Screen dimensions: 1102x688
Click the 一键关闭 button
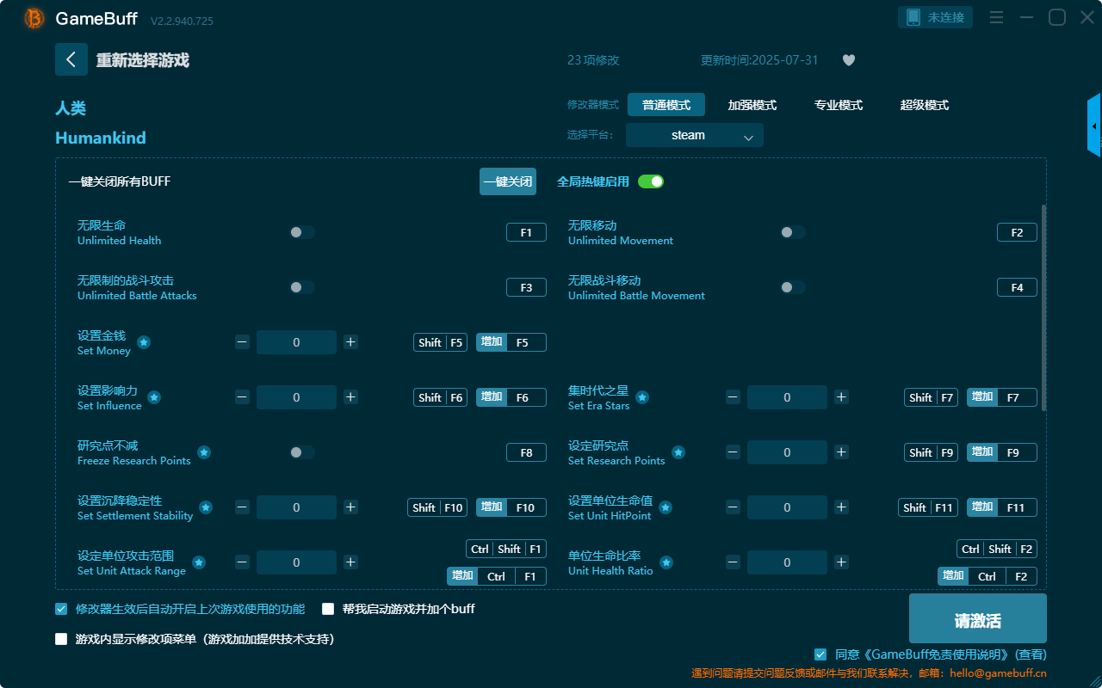(x=507, y=181)
